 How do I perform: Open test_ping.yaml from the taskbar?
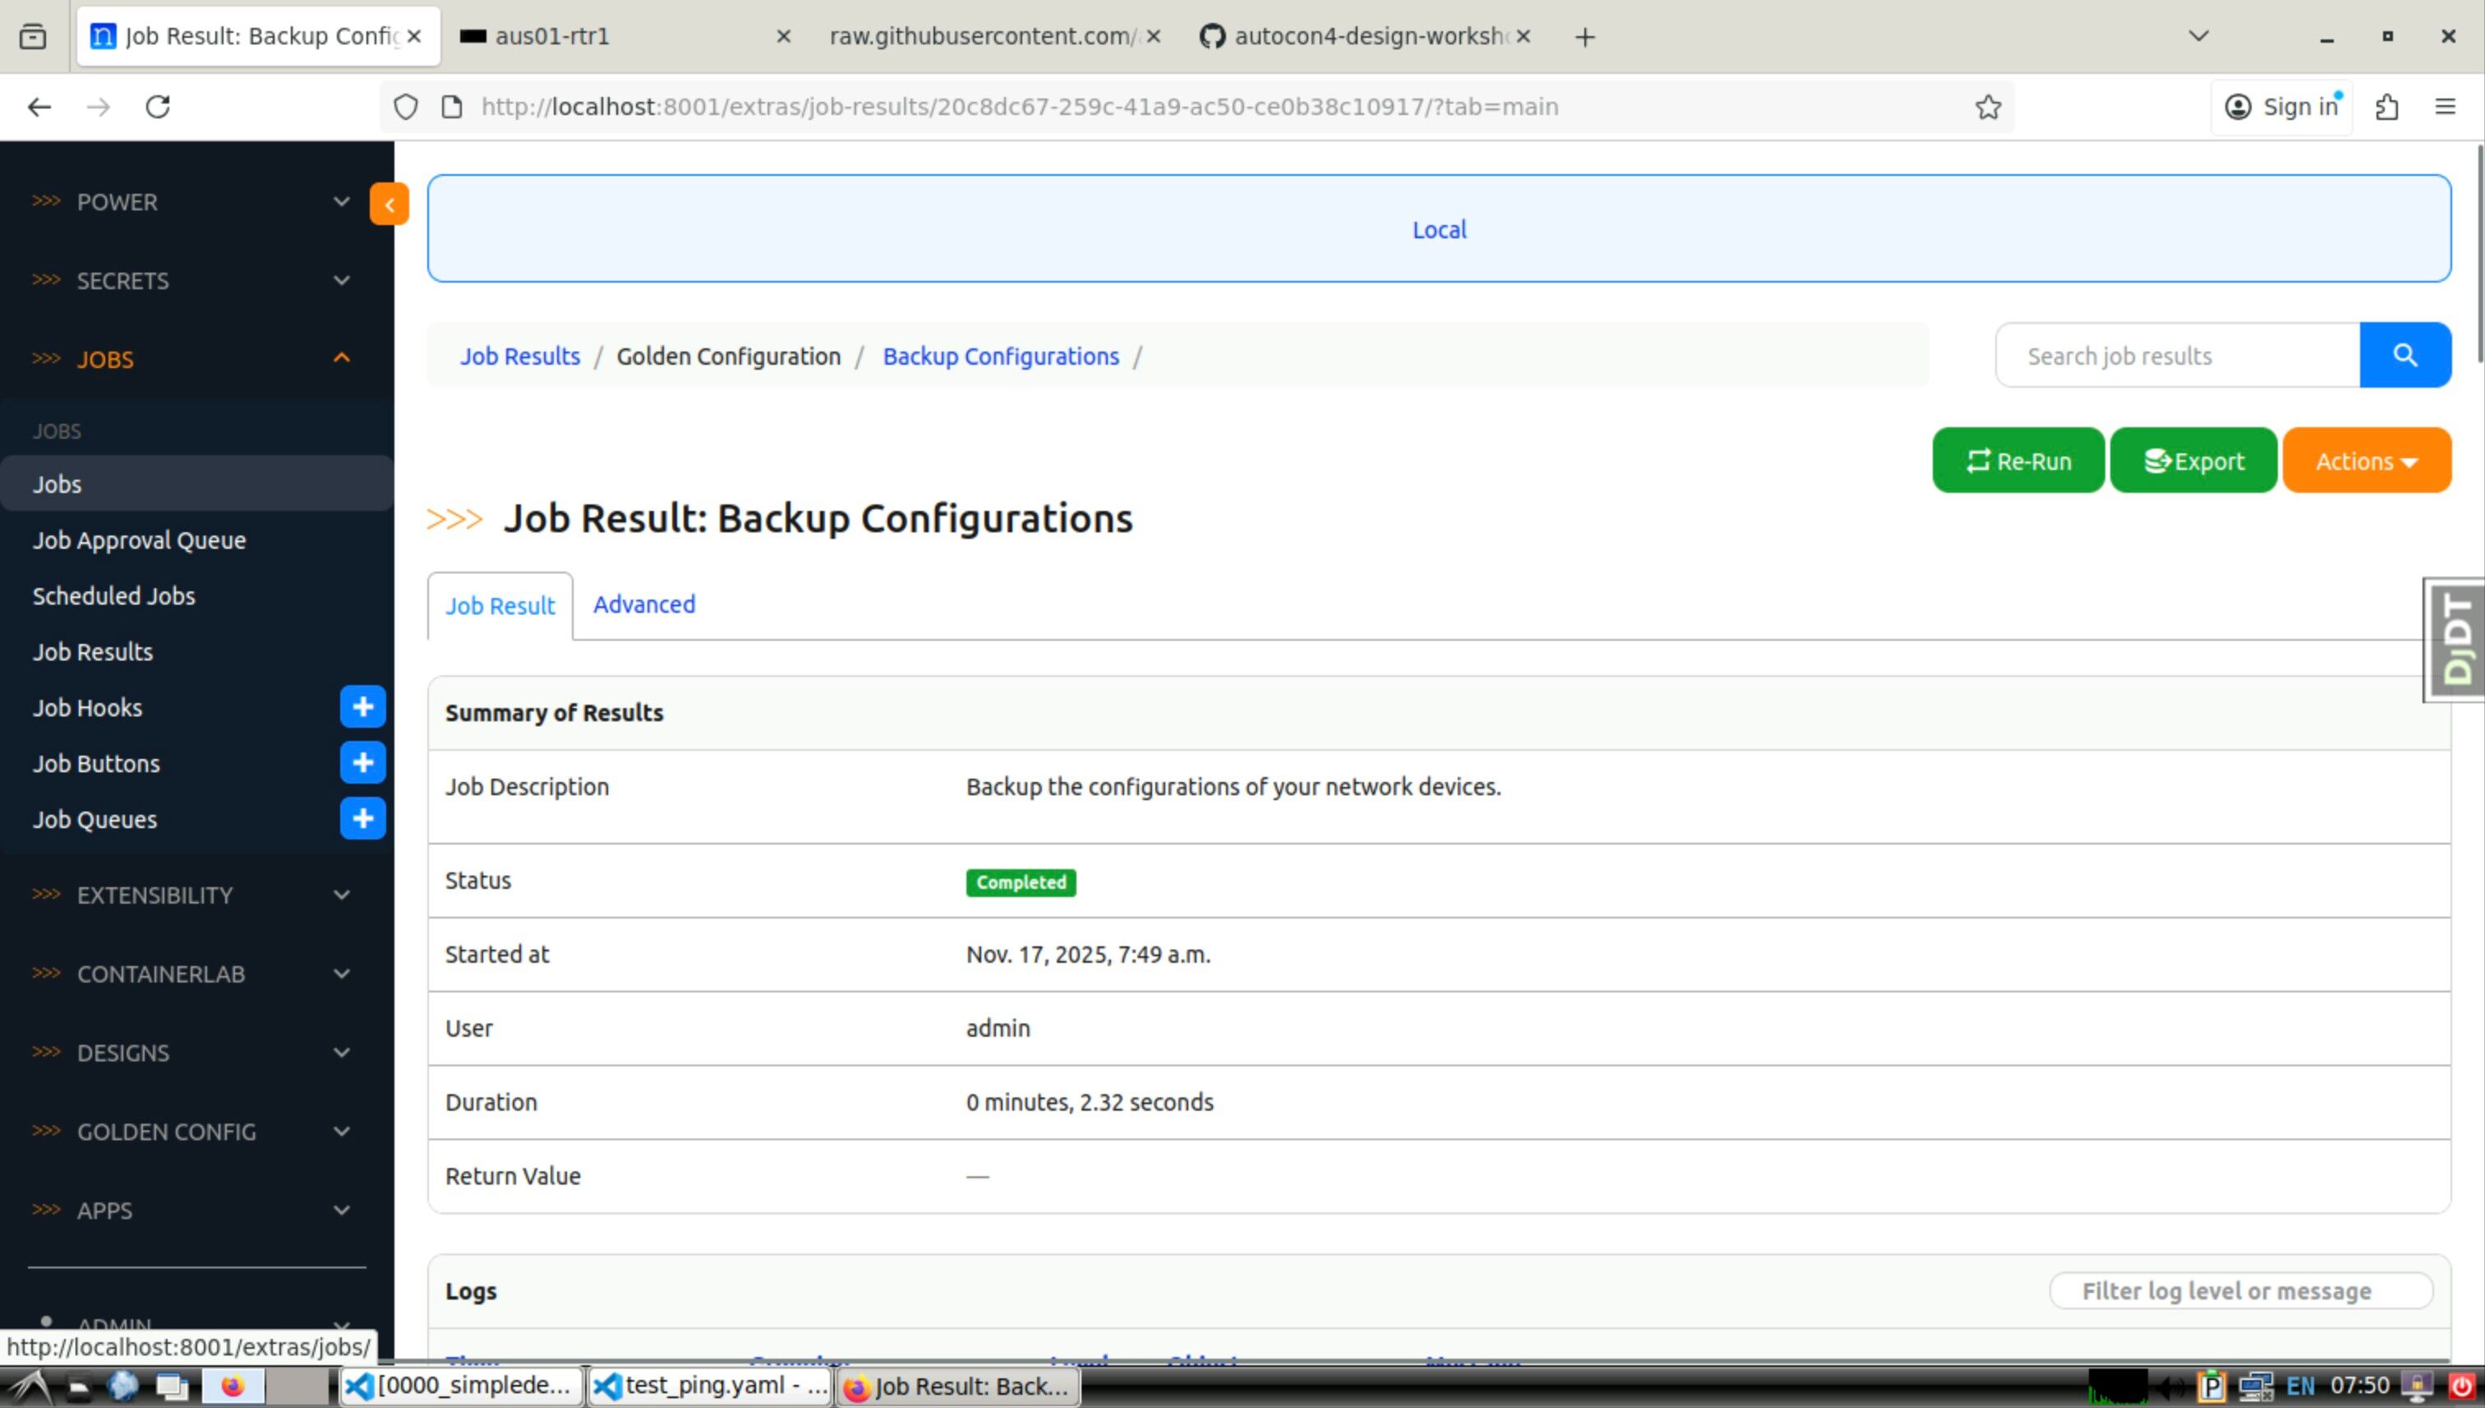pyautogui.click(x=710, y=1386)
